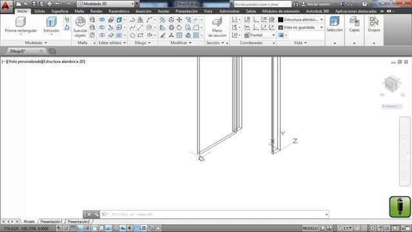Open the Grupos panel button
The image size is (412, 232).
click(374, 24)
